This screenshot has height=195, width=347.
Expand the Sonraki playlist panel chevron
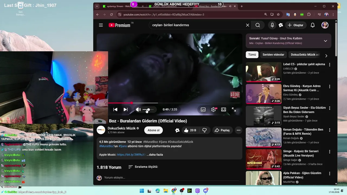(326, 41)
